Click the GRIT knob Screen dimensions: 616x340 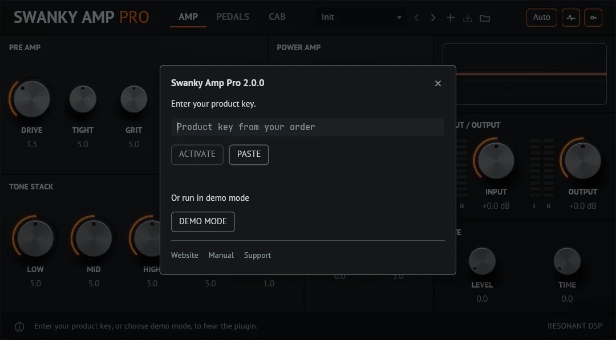tap(134, 99)
